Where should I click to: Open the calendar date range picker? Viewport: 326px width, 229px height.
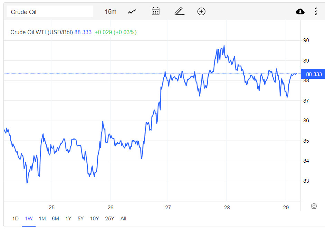pos(155,12)
